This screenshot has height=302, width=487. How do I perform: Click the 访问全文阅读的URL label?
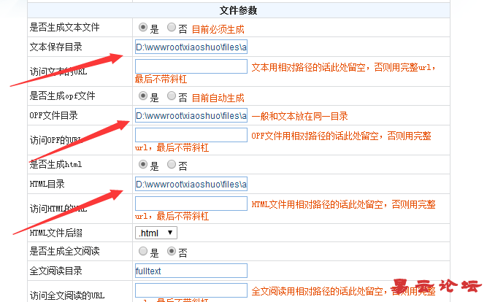click(x=67, y=295)
